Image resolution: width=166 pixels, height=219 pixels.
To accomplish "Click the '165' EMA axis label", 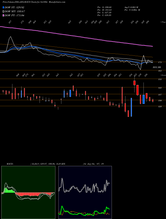I will coord(160,71).
